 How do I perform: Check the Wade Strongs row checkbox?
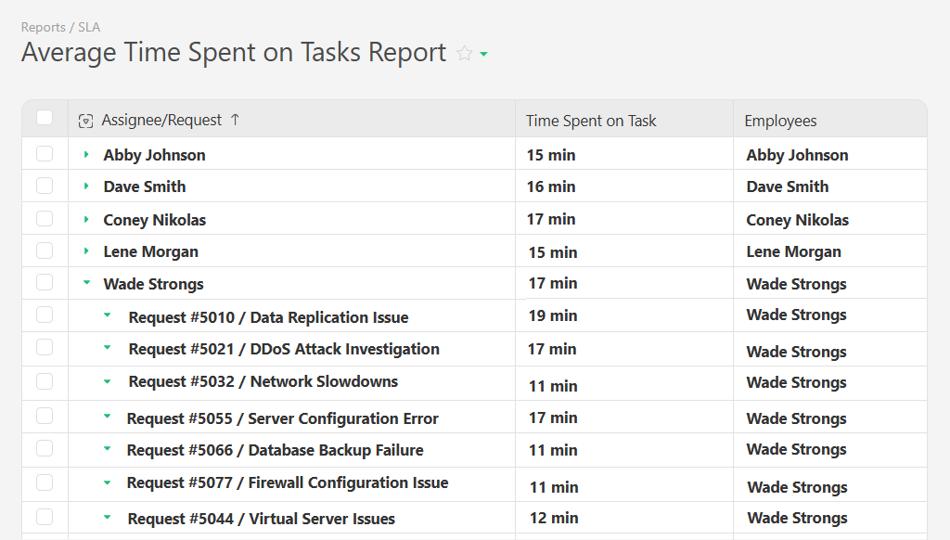pyautogui.click(x=44, y=283)
